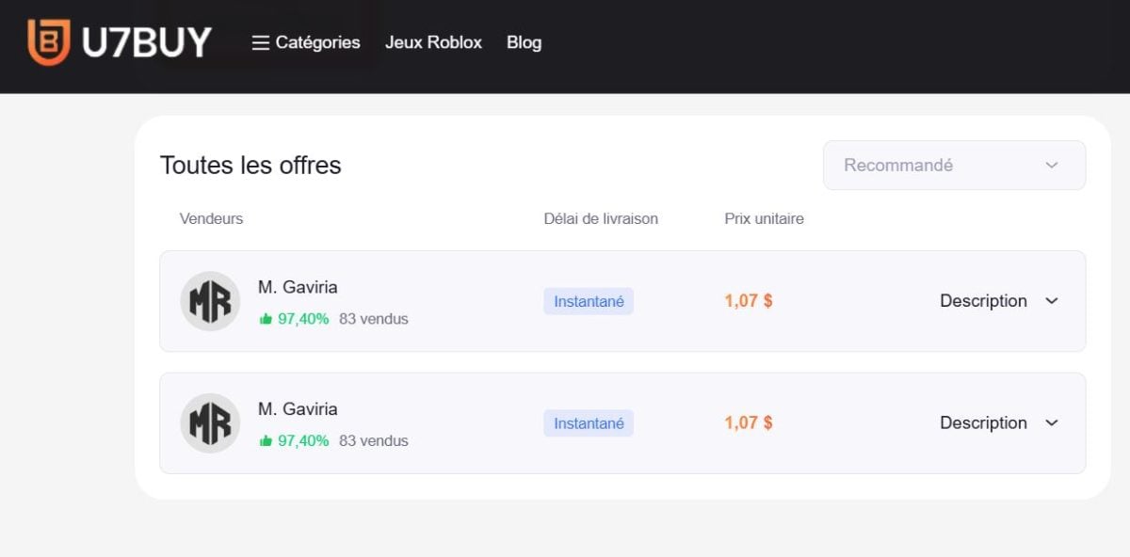Open the U7BUY wordmark home link
Viewport: 1130px width, 557px height.
146,42
